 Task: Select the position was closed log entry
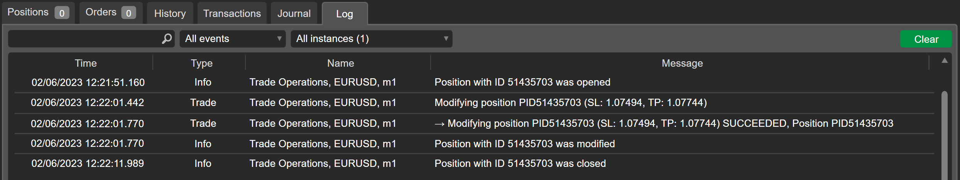(x=520, y=163)
